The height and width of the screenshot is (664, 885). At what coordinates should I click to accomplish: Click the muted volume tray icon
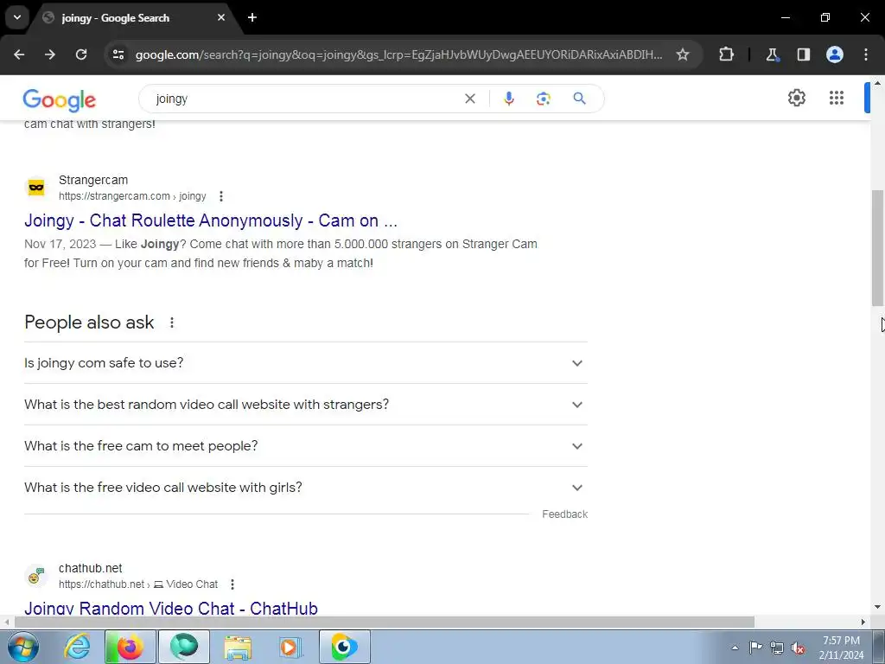point(798,648)
